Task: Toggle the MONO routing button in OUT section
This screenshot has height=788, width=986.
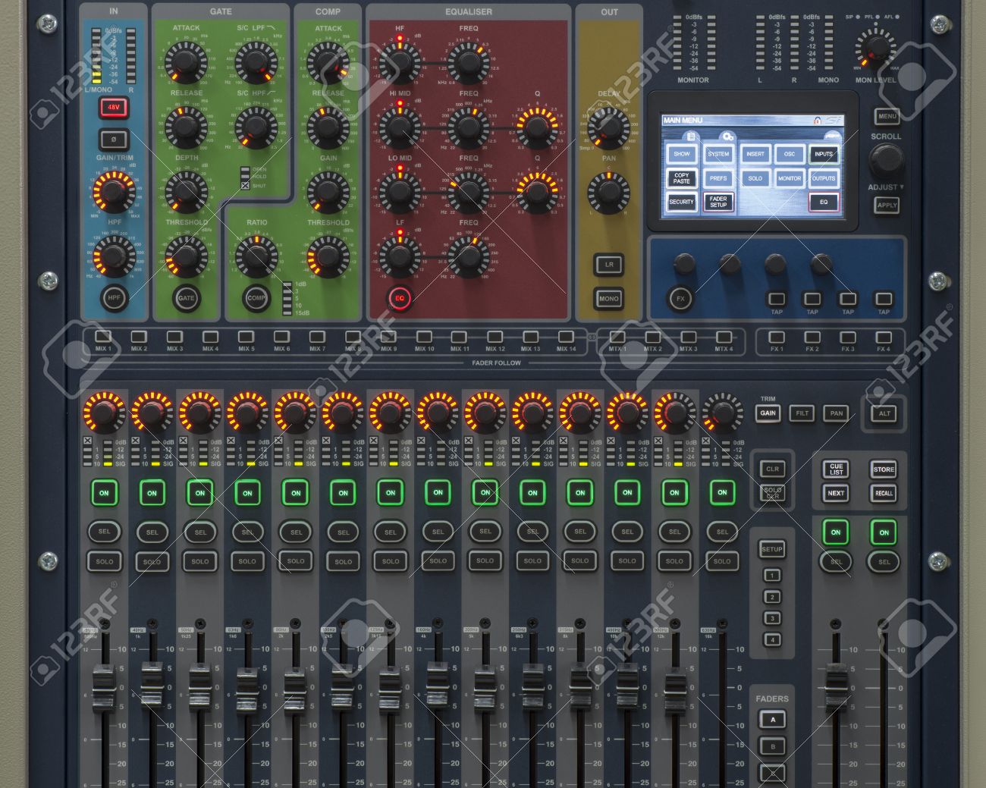Action: (x=608, y=298)
